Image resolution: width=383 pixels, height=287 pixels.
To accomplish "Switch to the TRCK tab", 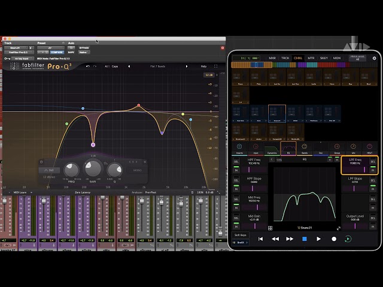I will [285, 58].
